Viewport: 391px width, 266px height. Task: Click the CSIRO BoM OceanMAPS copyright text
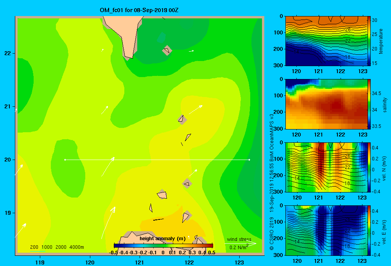(272, 182)
